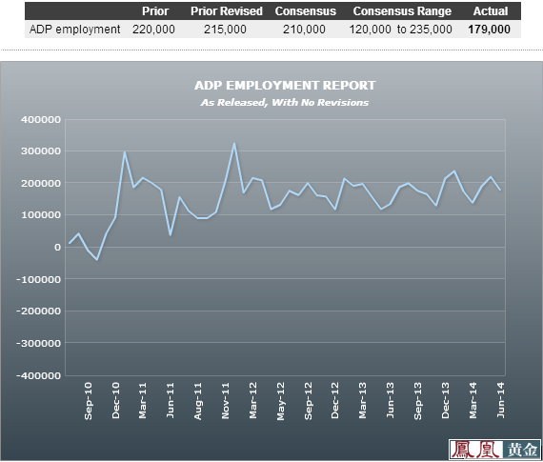Click the Mar-13 x-axis label
The height and width of the screenshot is (462, 543).
coord(363,400)
